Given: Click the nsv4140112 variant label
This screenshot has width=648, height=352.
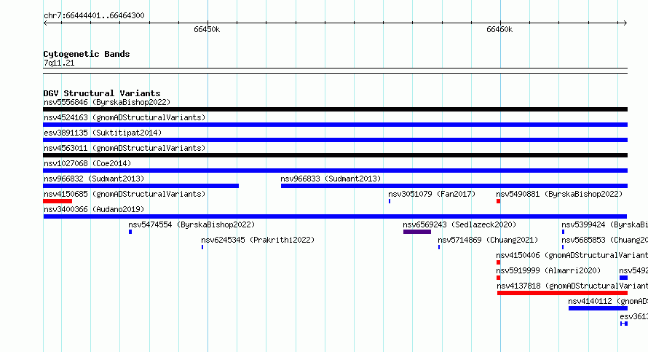Looking at the screenshot, I should click(x=608, y=301).
